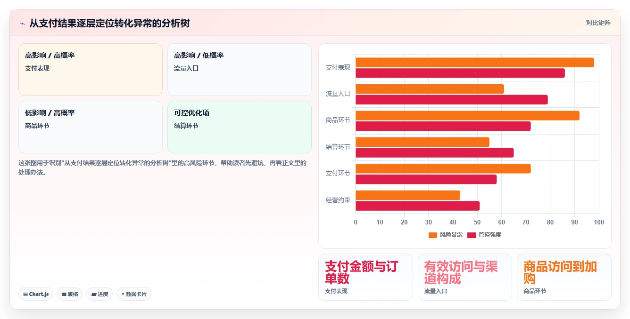This screenshot has height=319, width=630.
Task: Click the x-axis value 0
Action: (x=356, y=222)
